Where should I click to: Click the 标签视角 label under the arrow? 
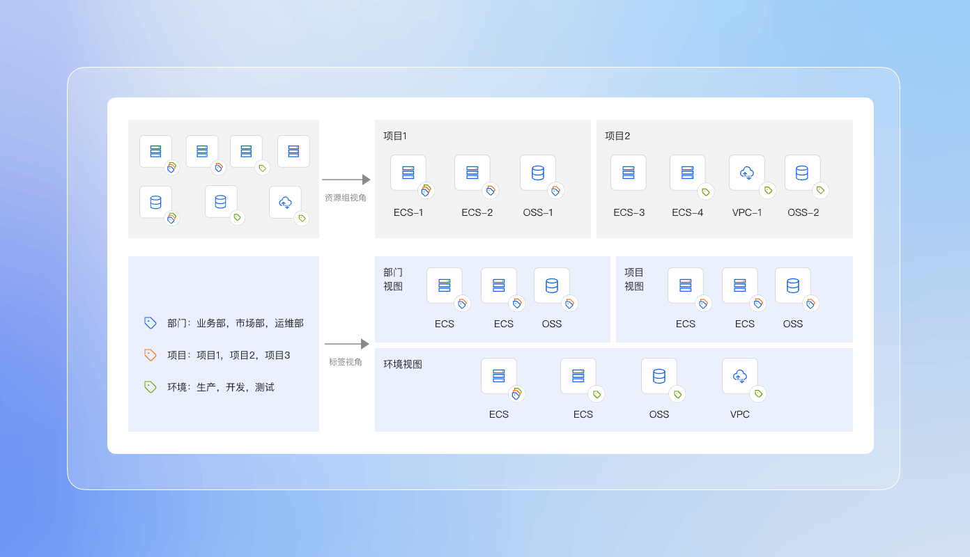346,362
